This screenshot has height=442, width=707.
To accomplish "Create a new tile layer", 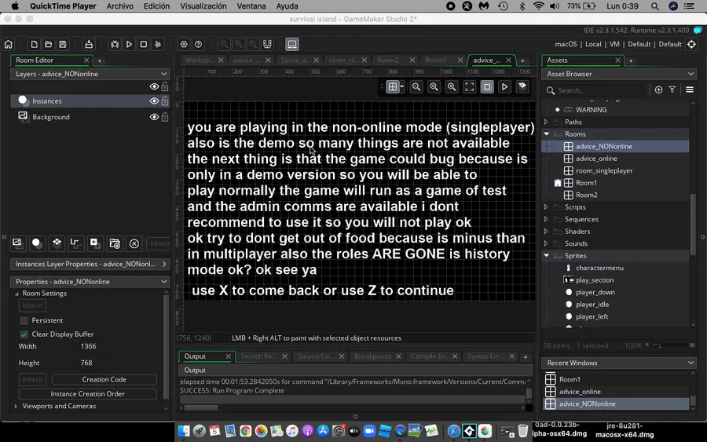I will point(57,243).
